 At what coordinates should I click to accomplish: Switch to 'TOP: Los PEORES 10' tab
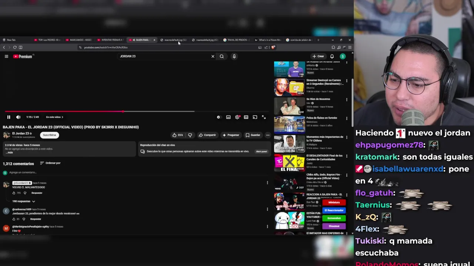(48, 40)
